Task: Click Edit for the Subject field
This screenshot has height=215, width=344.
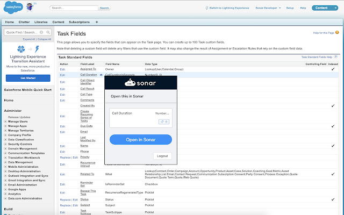Action: pyautogui.click(x=75, y=205)
